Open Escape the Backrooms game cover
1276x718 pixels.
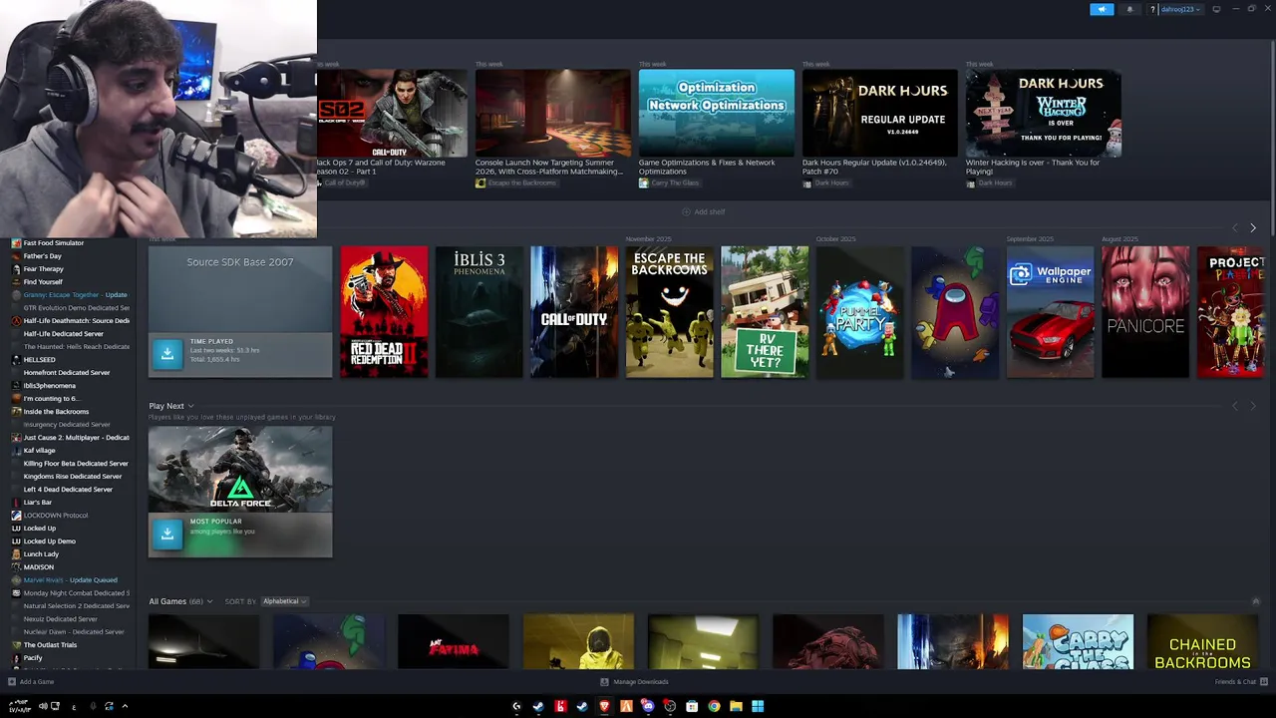tap(669, 312)
